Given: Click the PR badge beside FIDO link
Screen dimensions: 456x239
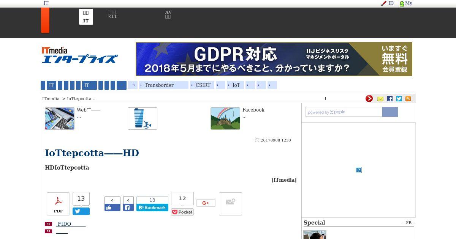Looking at the screenshot, I should point(48,224).
